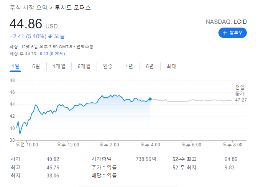Select the 1년 chart tab
This screenshot has height=187, width=266.
(129, 66)
